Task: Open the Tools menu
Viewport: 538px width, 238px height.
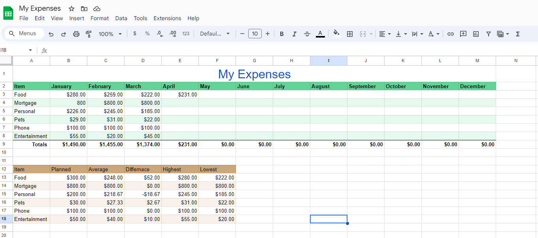Action: click(x=140, y=18)
